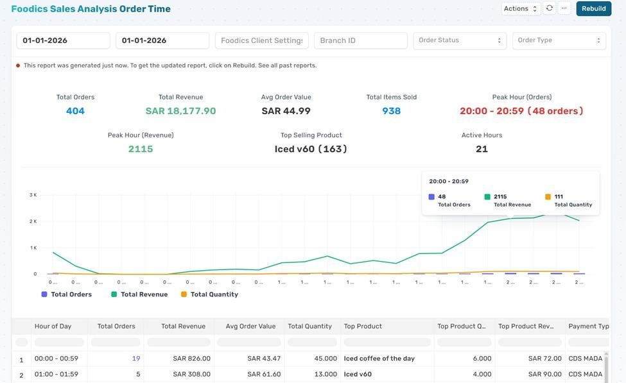Click the Total Revenue column filter field
Screen dimensions: 626x383
179,343
